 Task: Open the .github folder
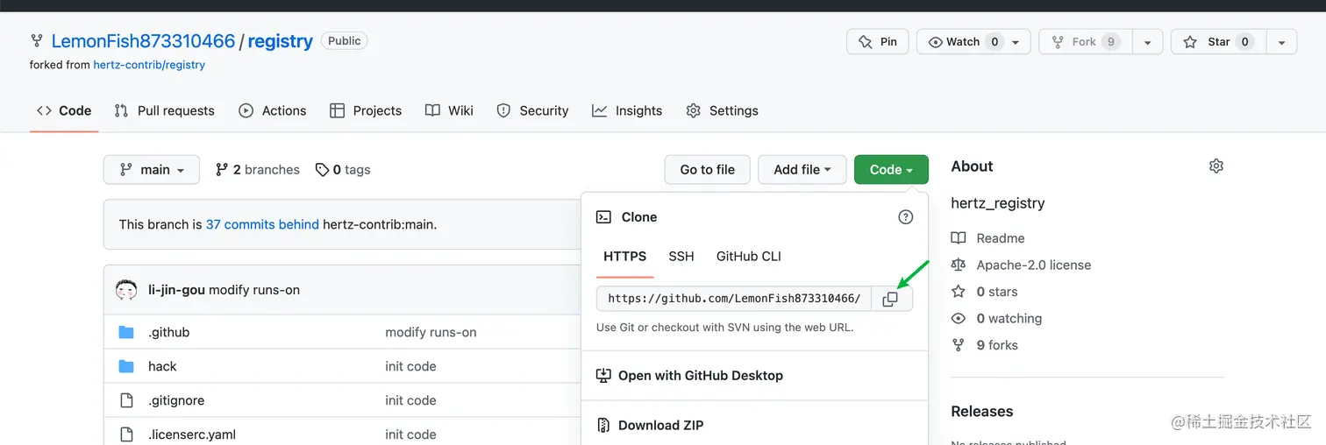tap(169, 333)
